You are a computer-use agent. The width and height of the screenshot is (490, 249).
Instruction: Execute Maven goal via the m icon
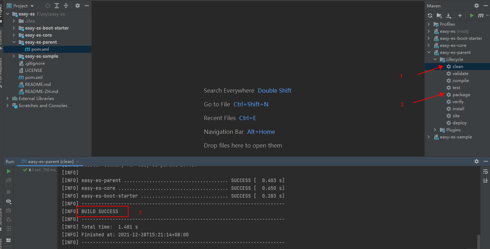(x=480, y=15)
